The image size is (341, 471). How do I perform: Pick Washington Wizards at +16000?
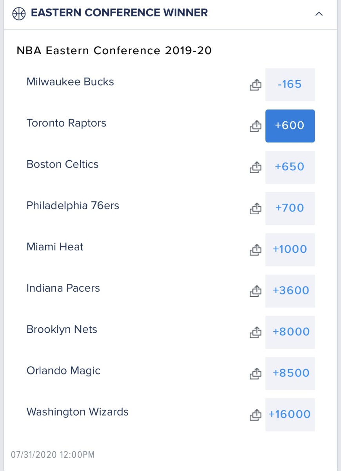point(290,414)
